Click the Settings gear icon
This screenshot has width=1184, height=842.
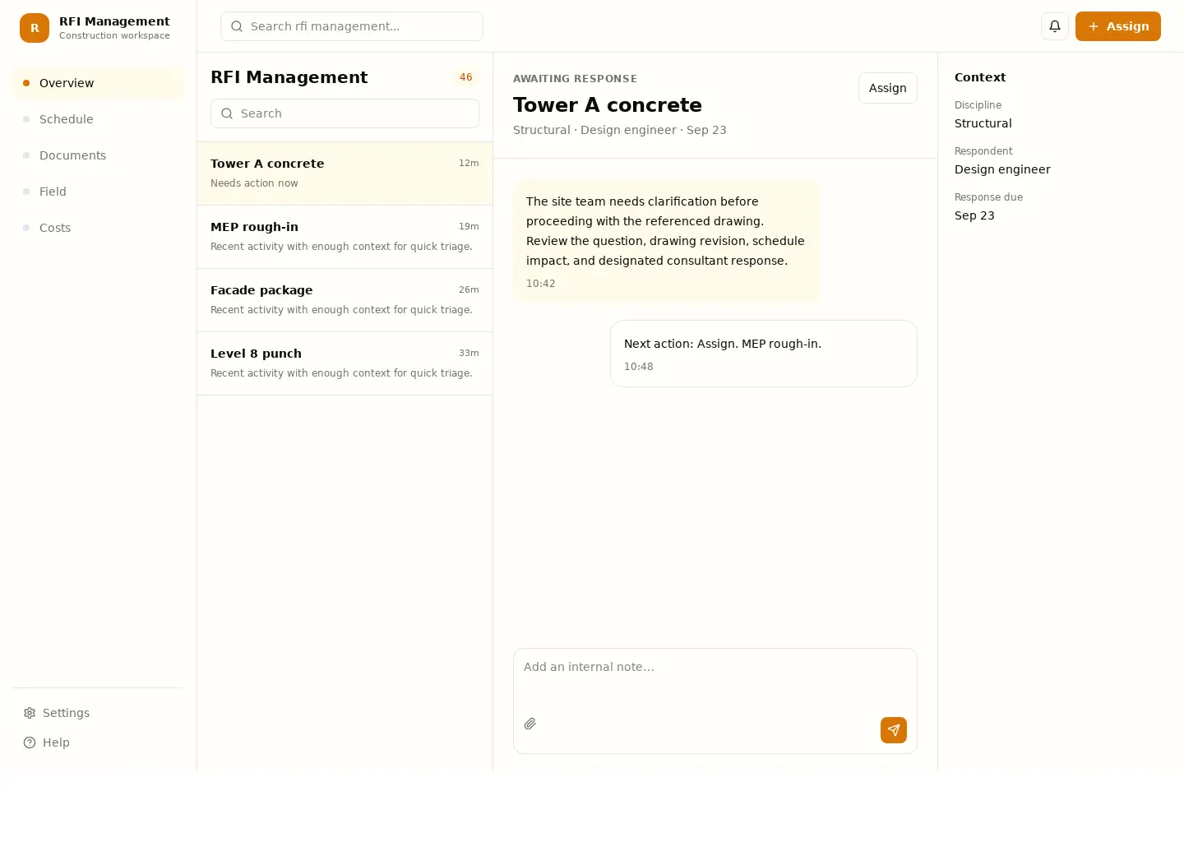click(x=30, y=713)
